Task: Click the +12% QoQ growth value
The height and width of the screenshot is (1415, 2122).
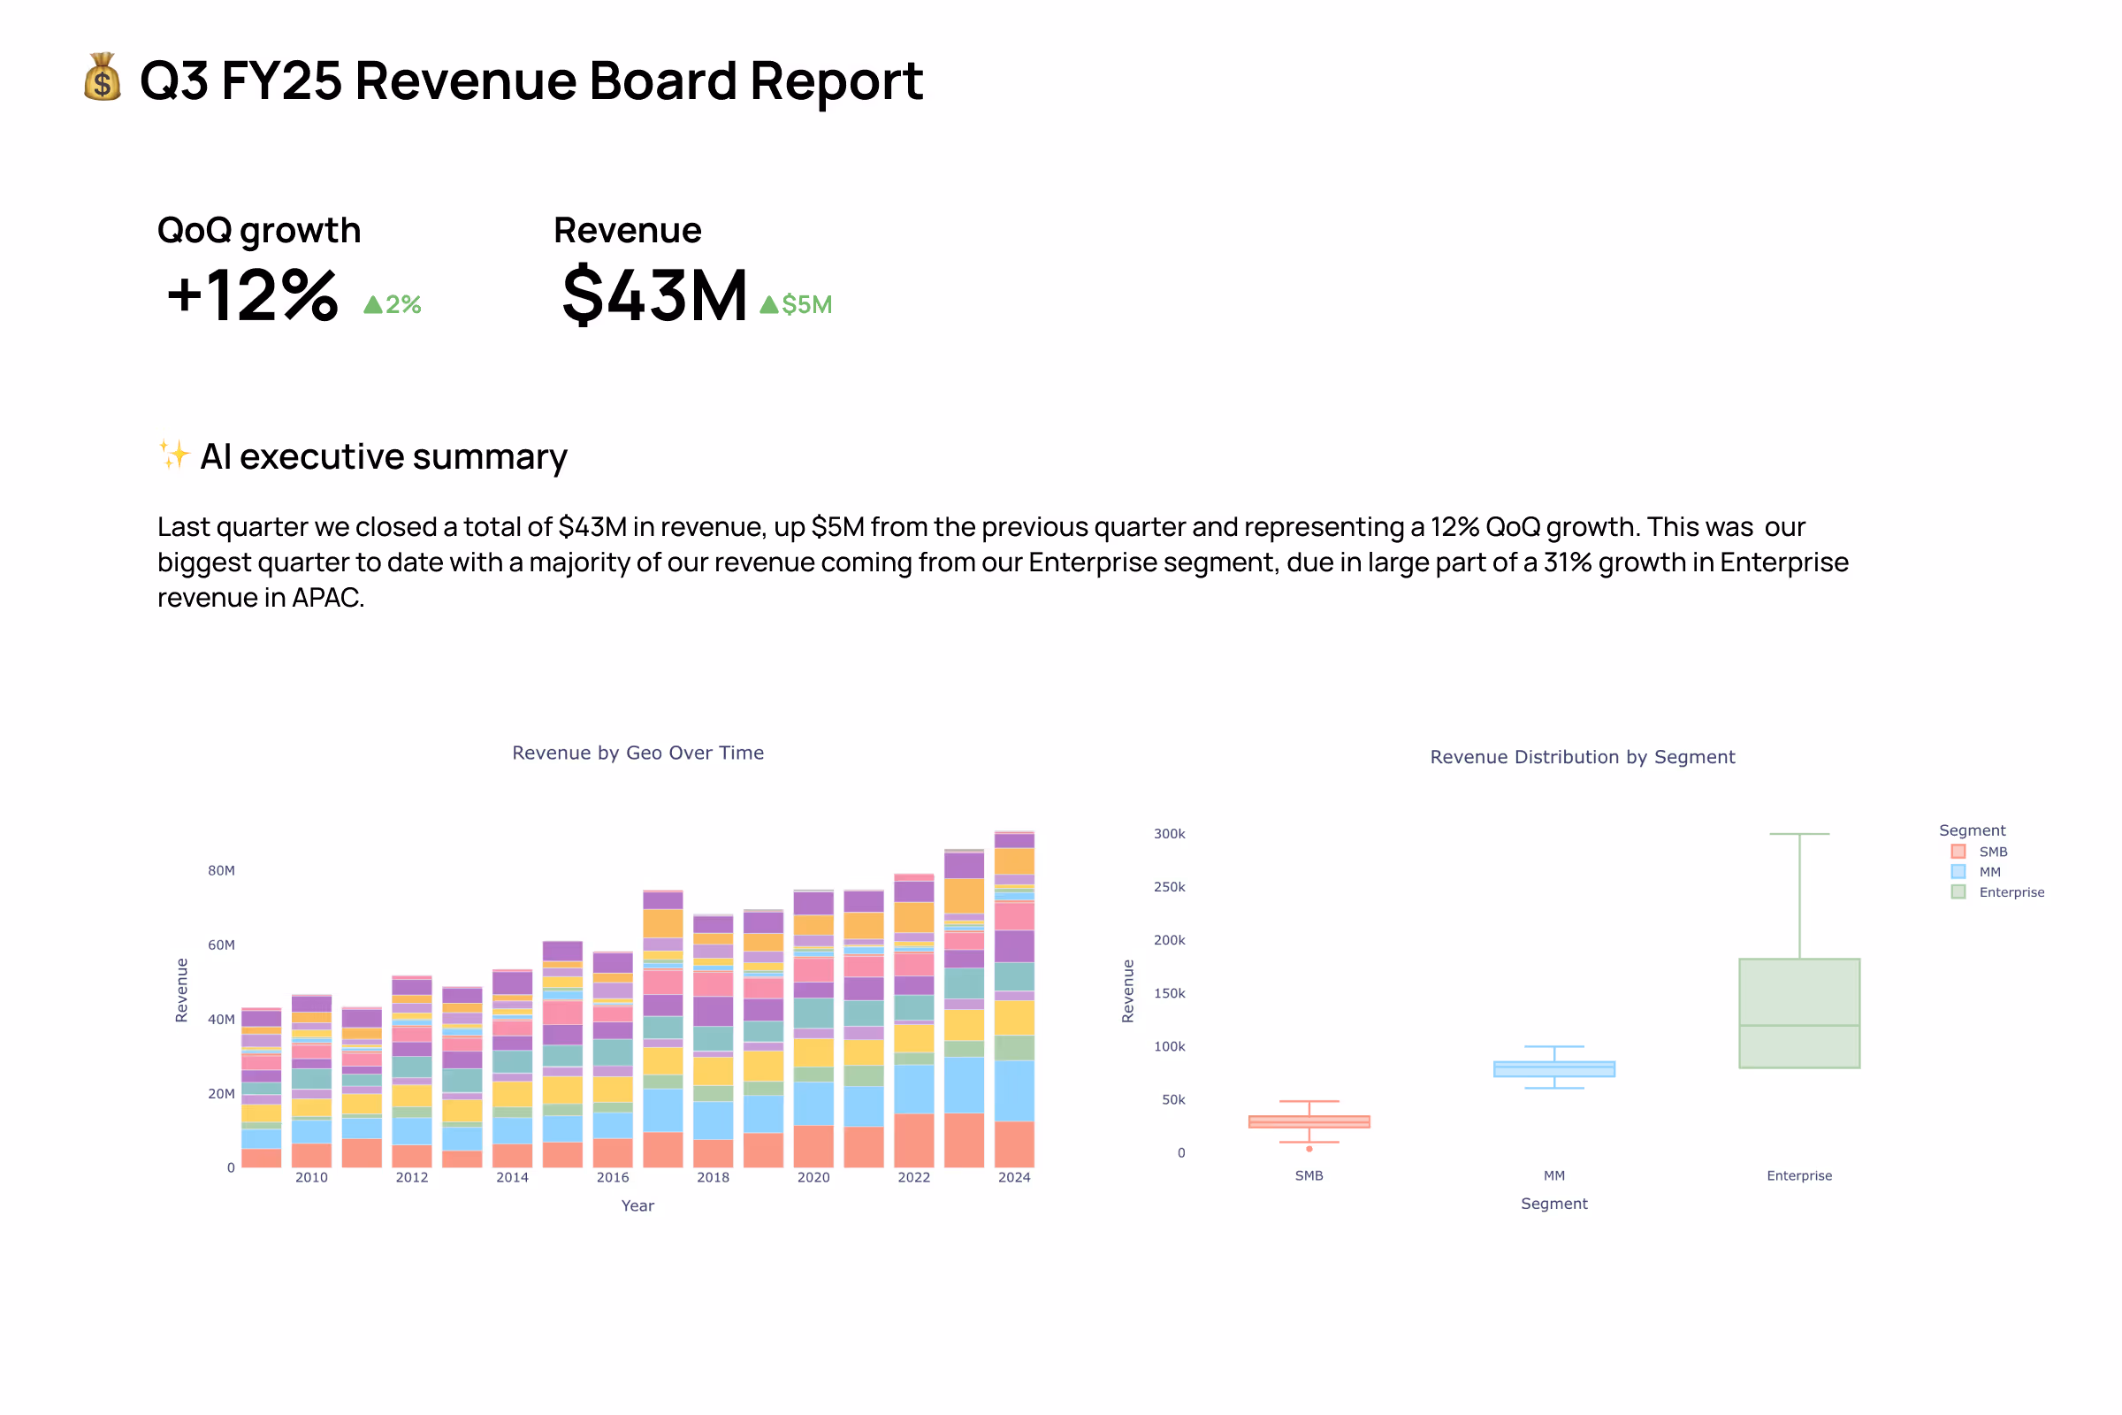Action: tap(252, 295)
